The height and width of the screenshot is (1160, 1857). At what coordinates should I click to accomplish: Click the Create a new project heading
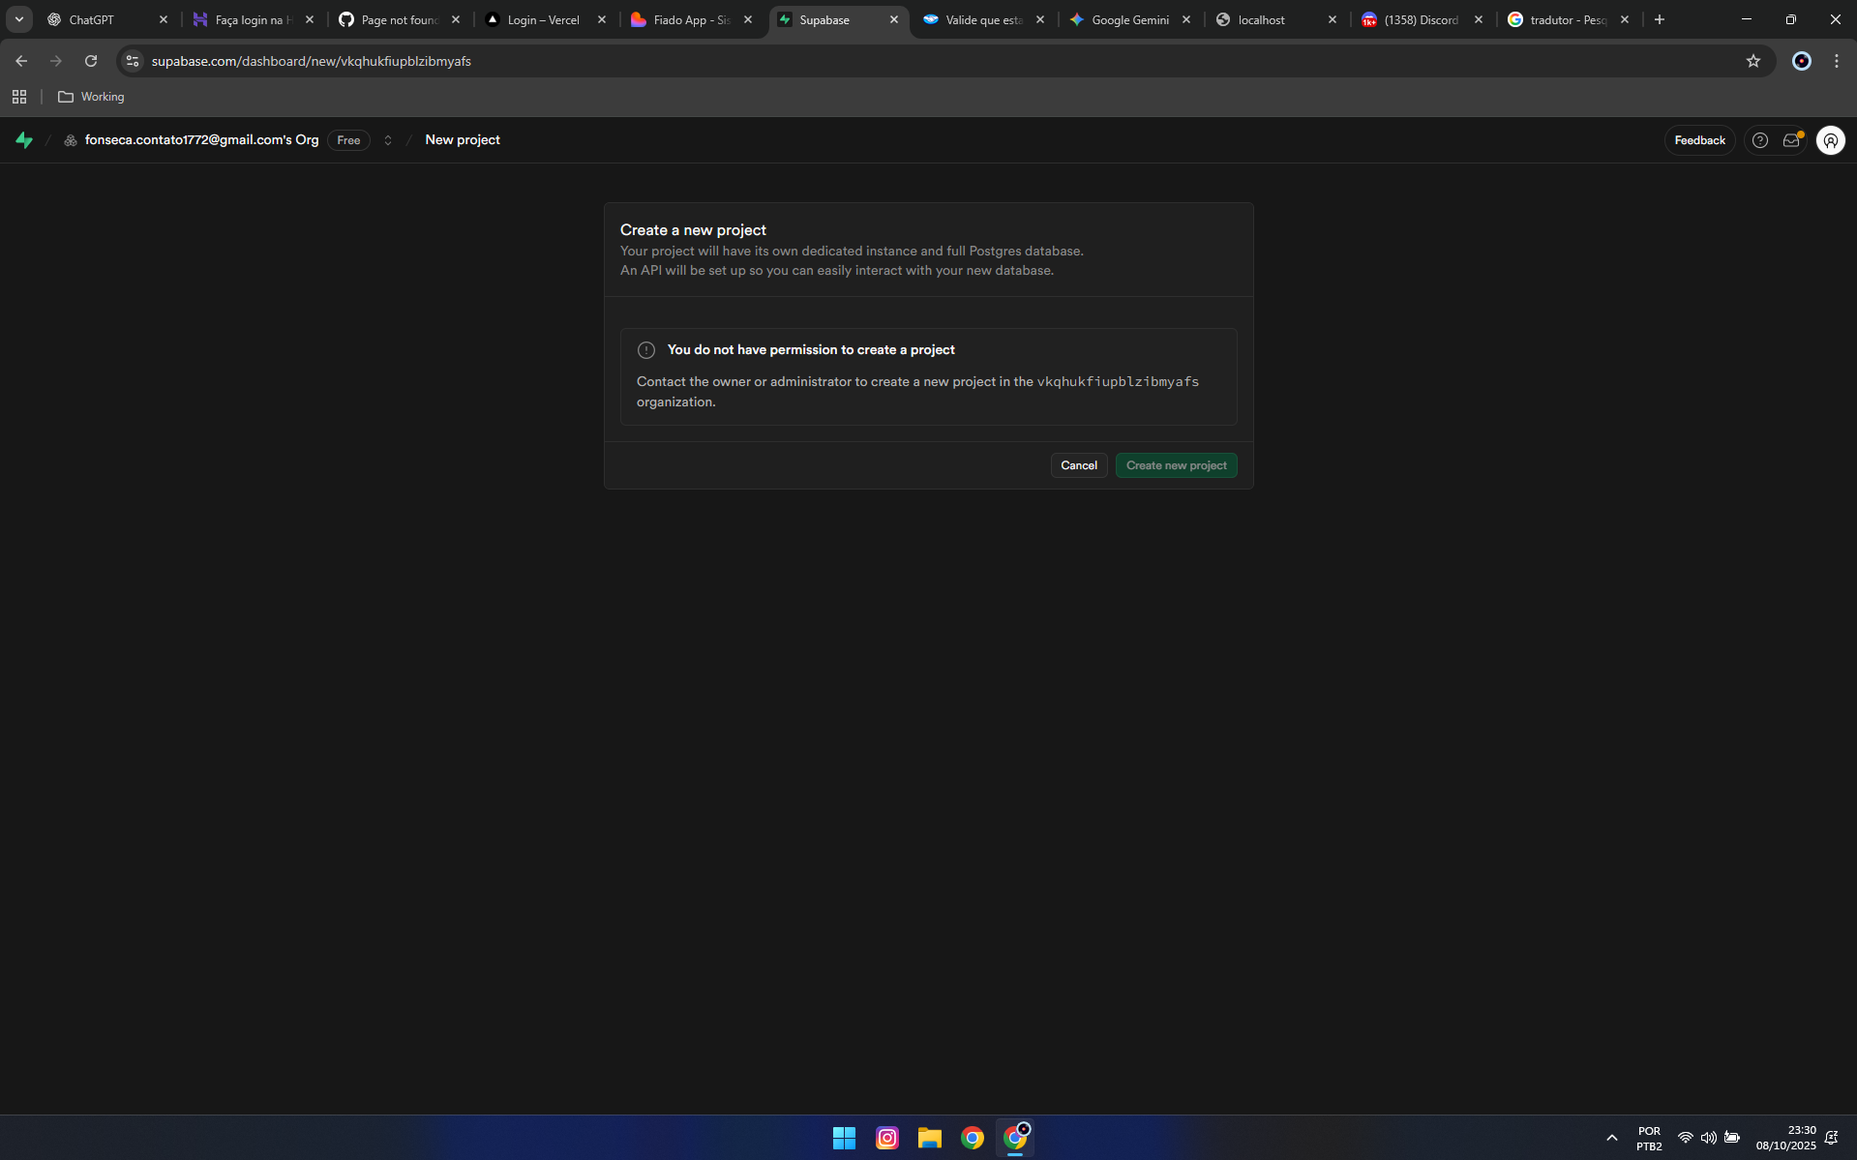click(693, 230)
